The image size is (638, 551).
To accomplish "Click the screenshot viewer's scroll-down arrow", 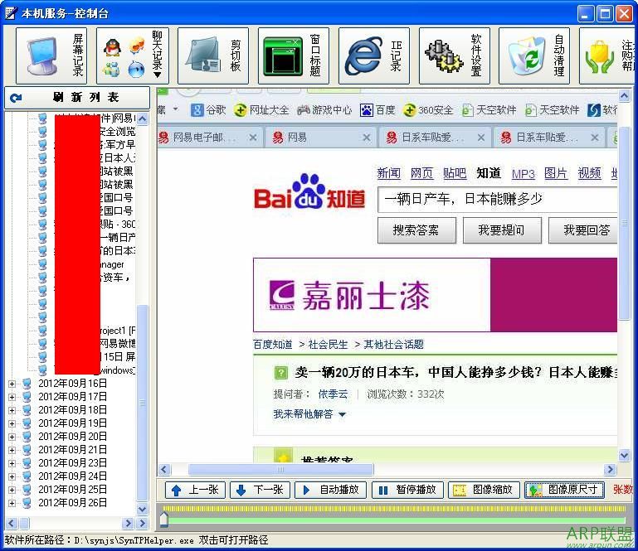I will tap(624, 456).
